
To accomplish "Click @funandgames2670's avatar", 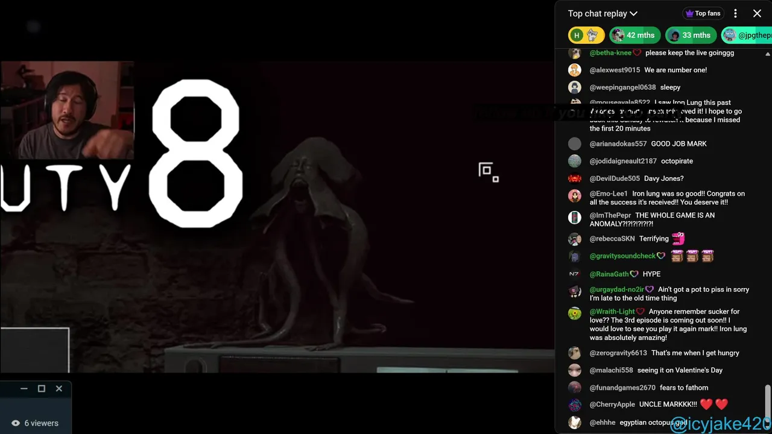I will tap(575, 388).
